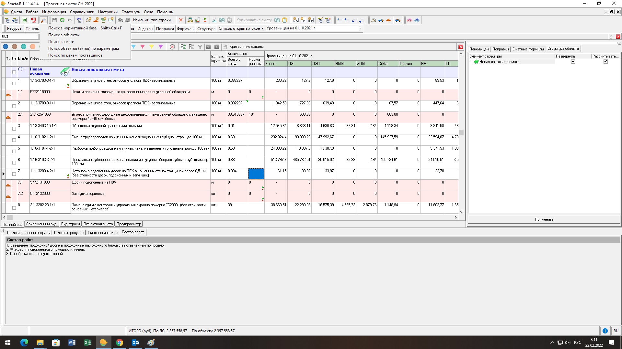
Task: Click the table vertical scrollbar down arrow
Action: [x=461, y=212]
